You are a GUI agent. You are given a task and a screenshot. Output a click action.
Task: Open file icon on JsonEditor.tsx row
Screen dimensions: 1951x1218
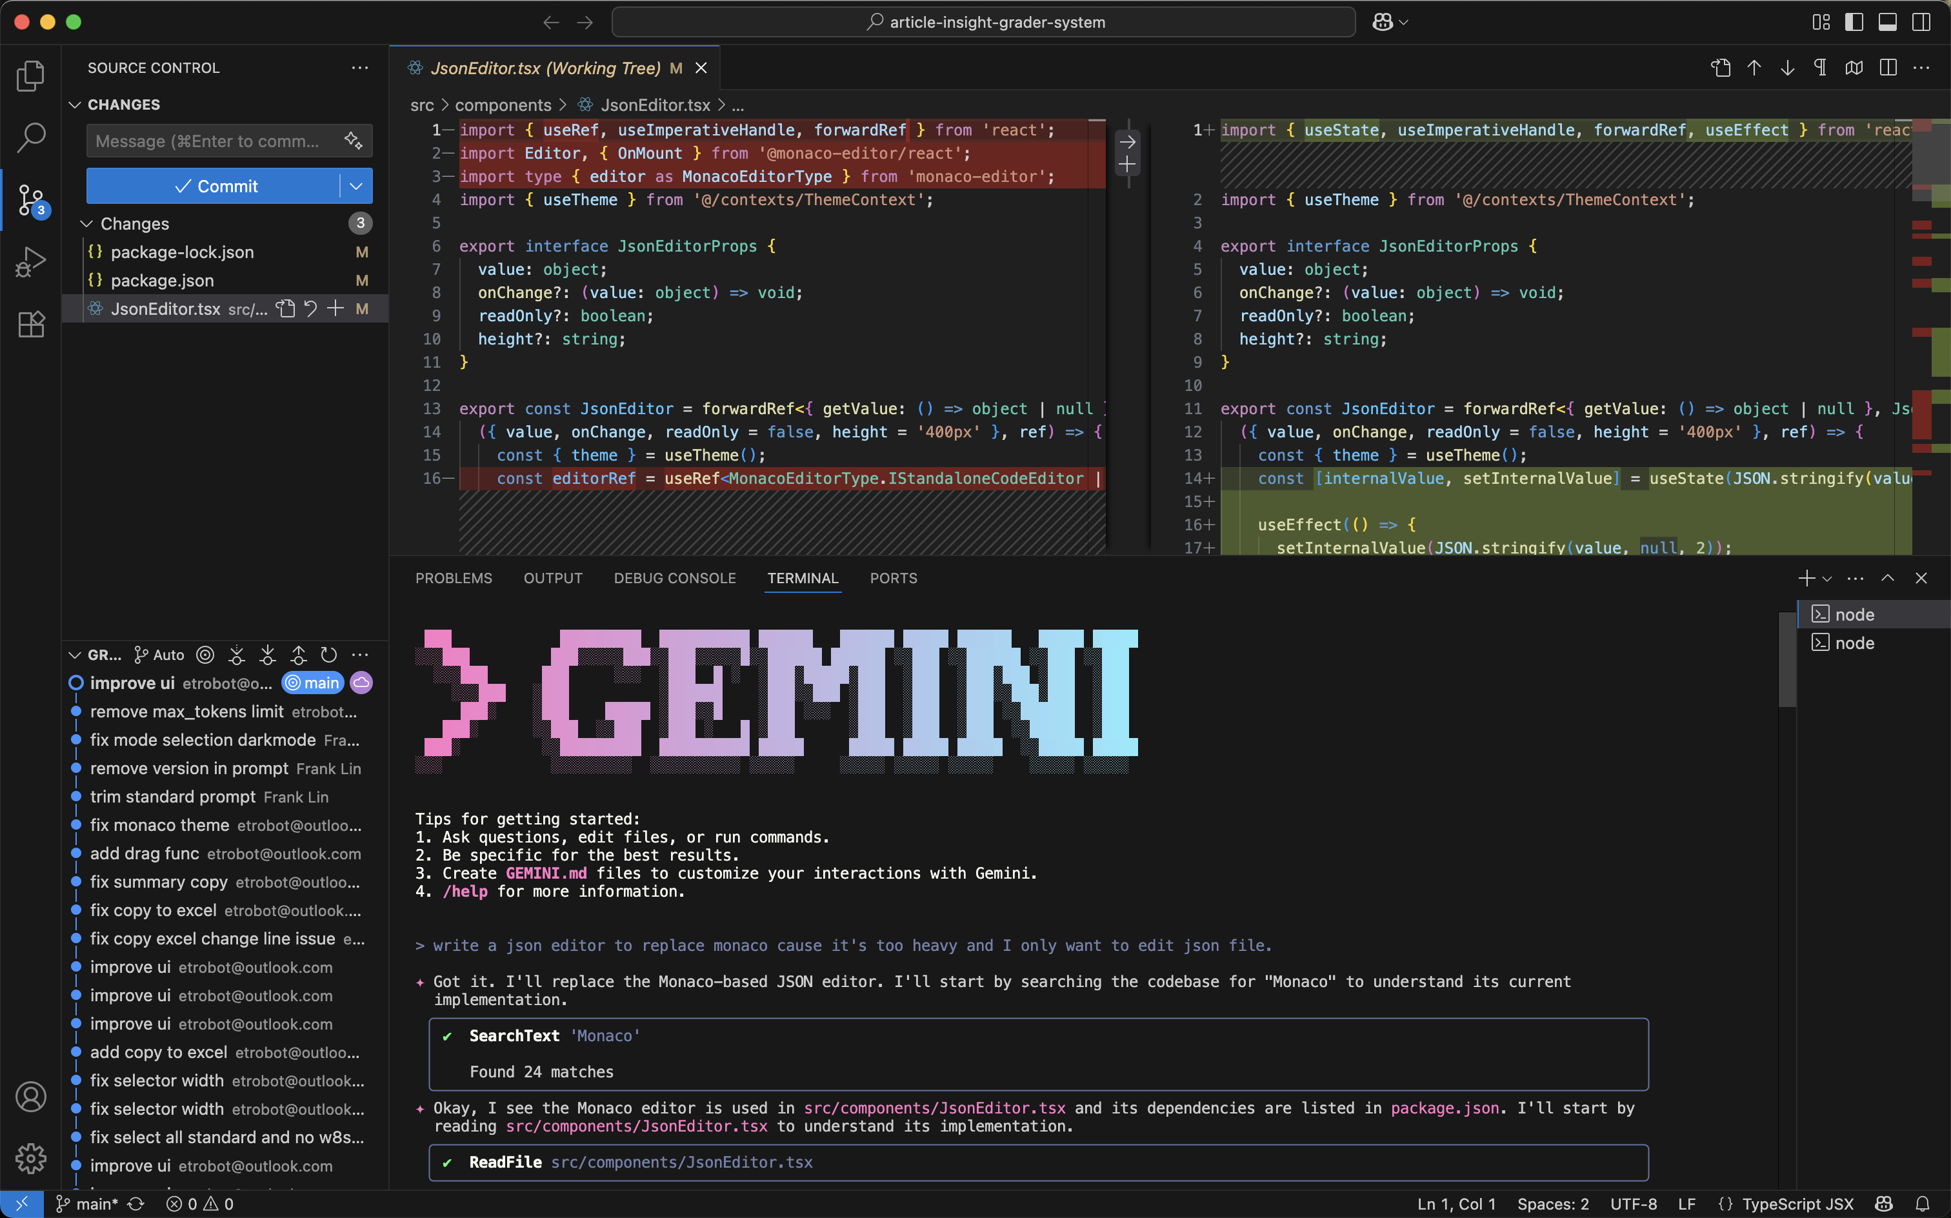285,308
